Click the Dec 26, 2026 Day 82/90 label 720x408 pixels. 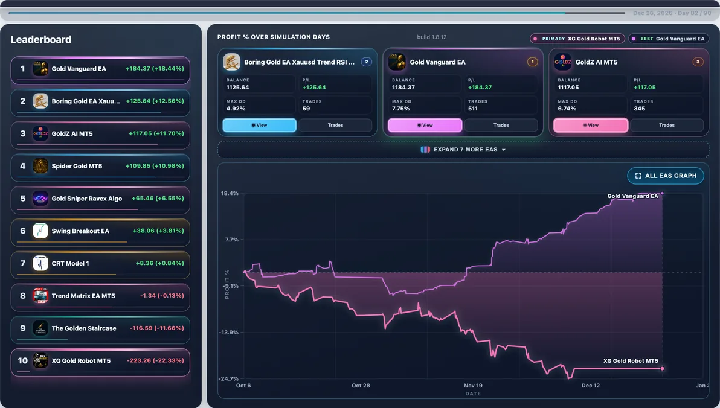pyautogui.click(x=672, y=13)
